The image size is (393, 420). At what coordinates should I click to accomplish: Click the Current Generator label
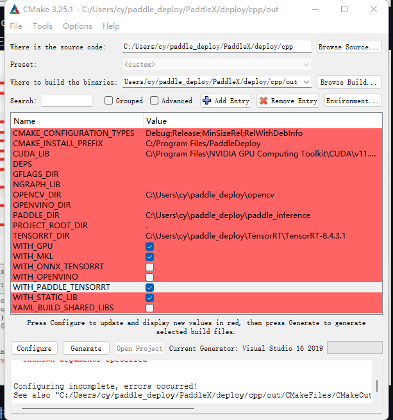(246, 348)
